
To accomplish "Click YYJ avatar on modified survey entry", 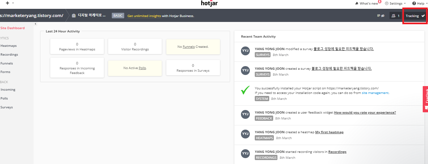I will (246, 51).
